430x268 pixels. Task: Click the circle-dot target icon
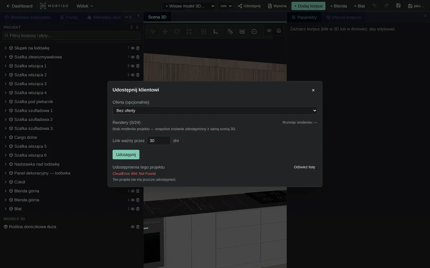click(254, 31)
